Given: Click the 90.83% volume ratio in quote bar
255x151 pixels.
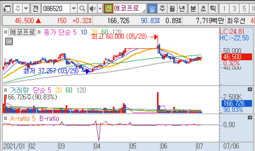Looking at the screenshot, I should click(x=150, y=21).
